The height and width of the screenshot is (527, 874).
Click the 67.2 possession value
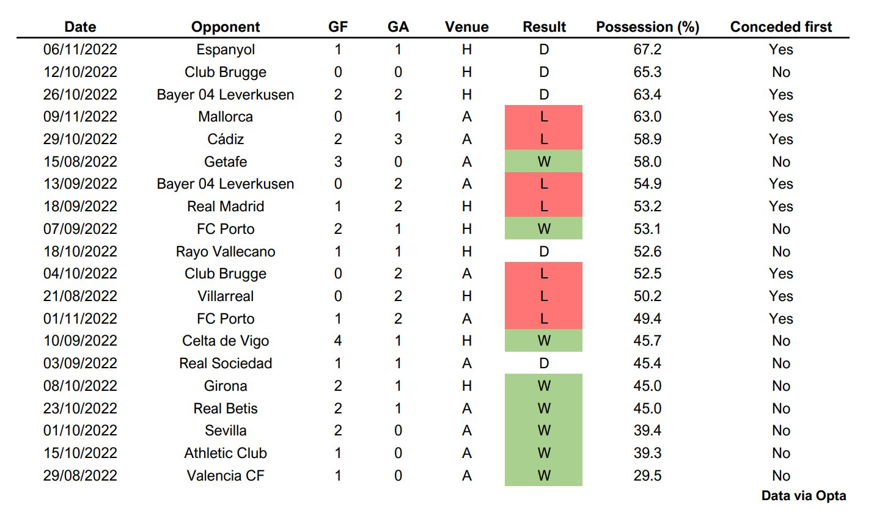tap(647, 49)
